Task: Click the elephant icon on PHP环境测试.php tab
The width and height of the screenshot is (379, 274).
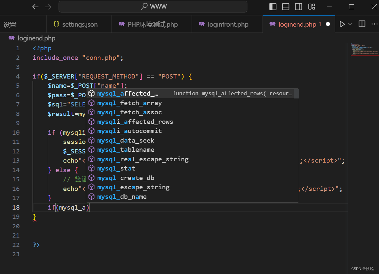Action: 122,24
